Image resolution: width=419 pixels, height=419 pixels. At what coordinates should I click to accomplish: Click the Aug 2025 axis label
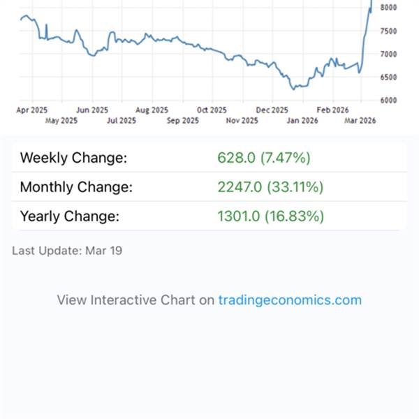click(x=152, y=110)
